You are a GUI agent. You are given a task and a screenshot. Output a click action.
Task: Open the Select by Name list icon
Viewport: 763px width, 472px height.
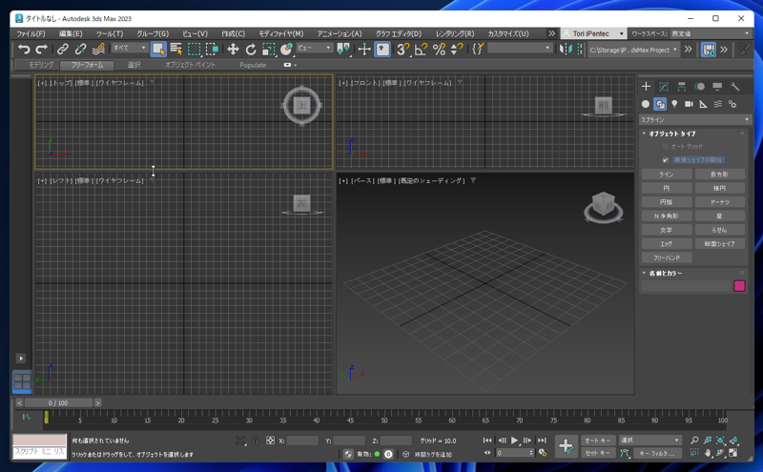click(176, 50)
